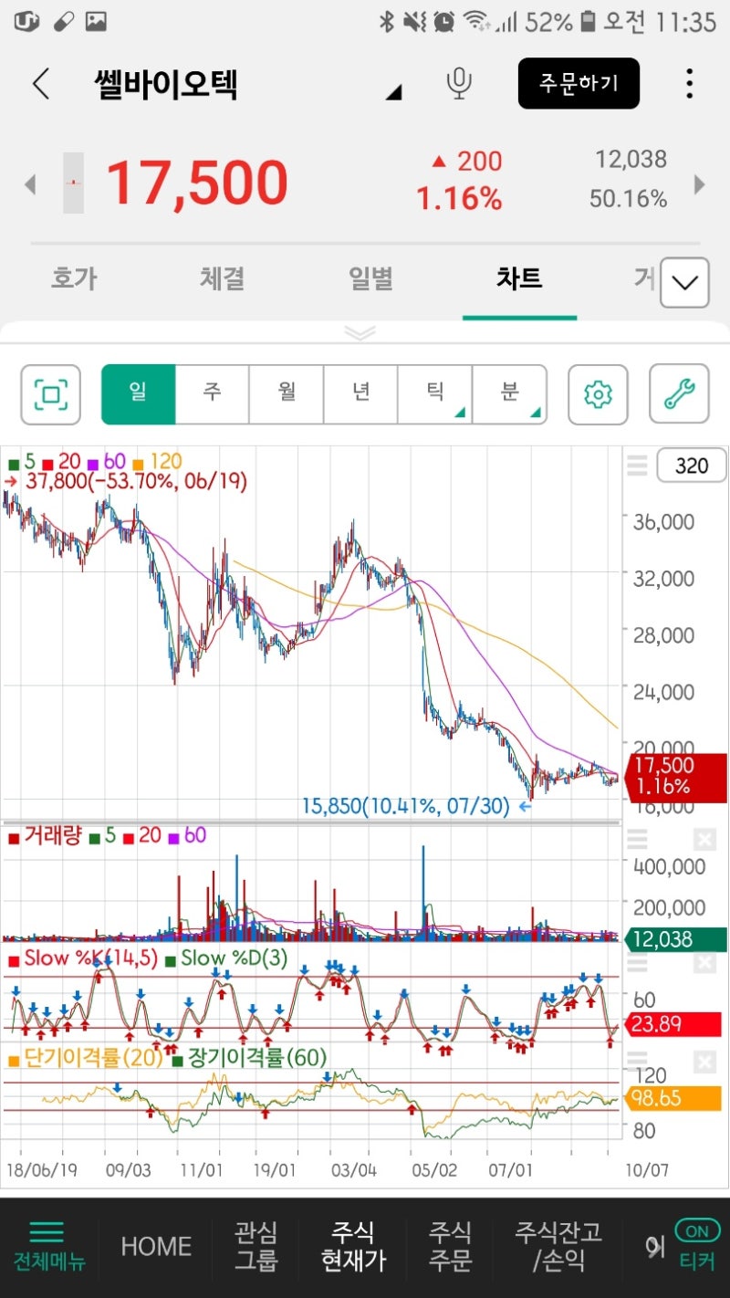Switch to the 호가 tab
Viewport: 730px width, 1298px height.
74,278
